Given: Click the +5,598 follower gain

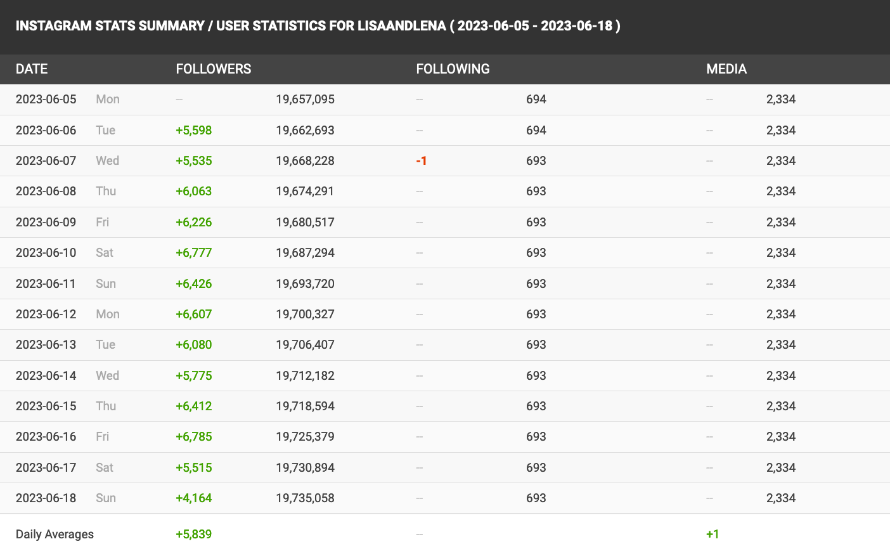Looking at the screenshot, I should pyautogui.click(x=193, y=130).
